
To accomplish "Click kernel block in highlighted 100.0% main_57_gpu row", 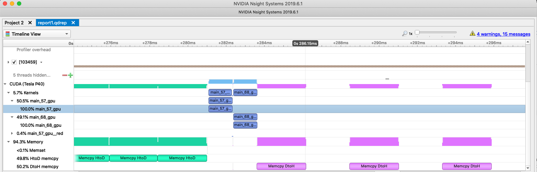I will 221,109.
